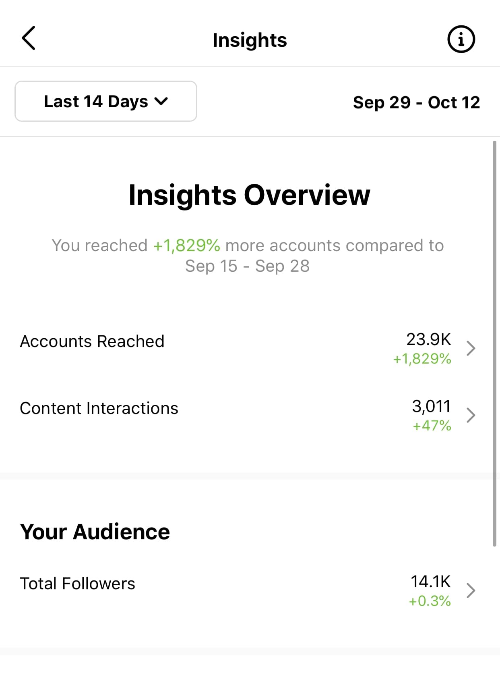
Task: Click the +47% interactions change
Action: click(432, 426)
